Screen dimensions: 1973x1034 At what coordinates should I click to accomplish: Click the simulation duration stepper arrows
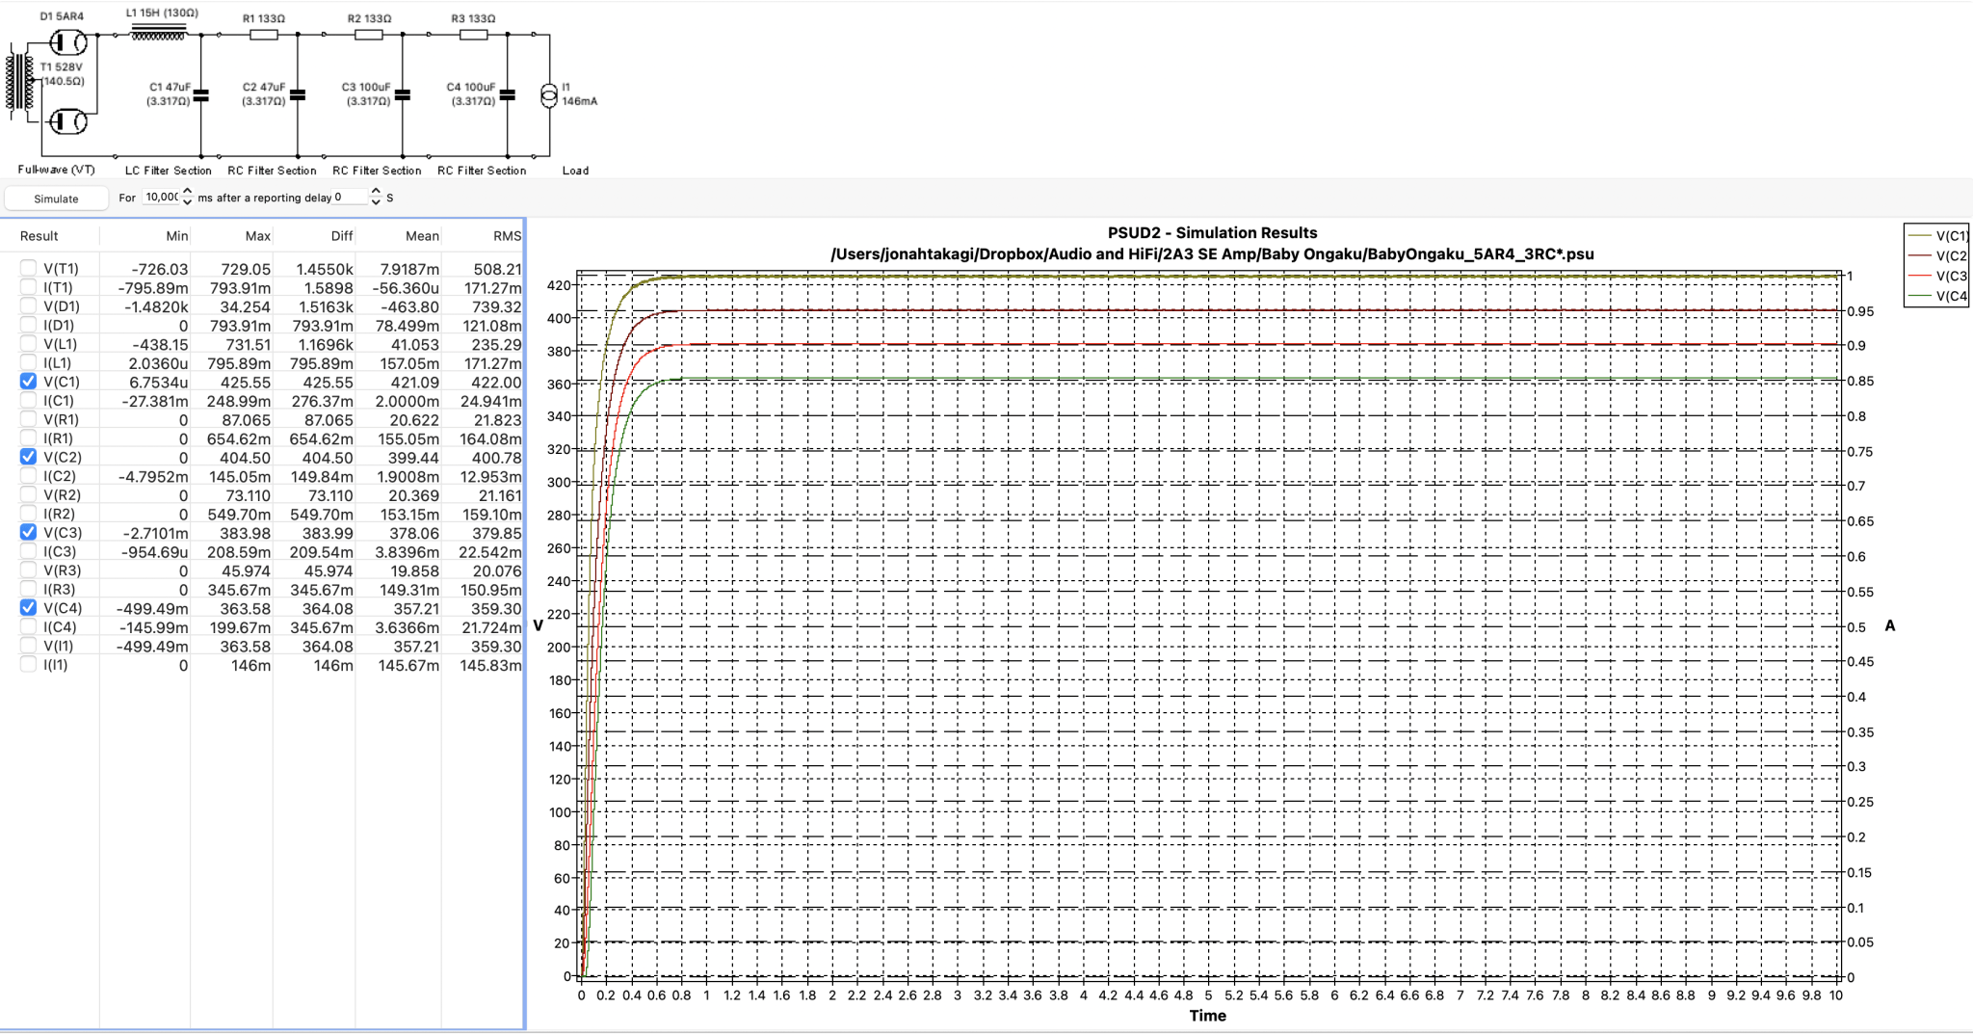click(187, 198)
